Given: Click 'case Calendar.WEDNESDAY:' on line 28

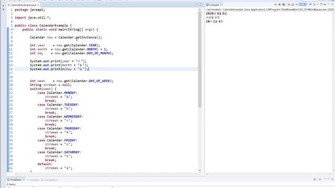Looking at the screenshot, I should tap(60, 116).
